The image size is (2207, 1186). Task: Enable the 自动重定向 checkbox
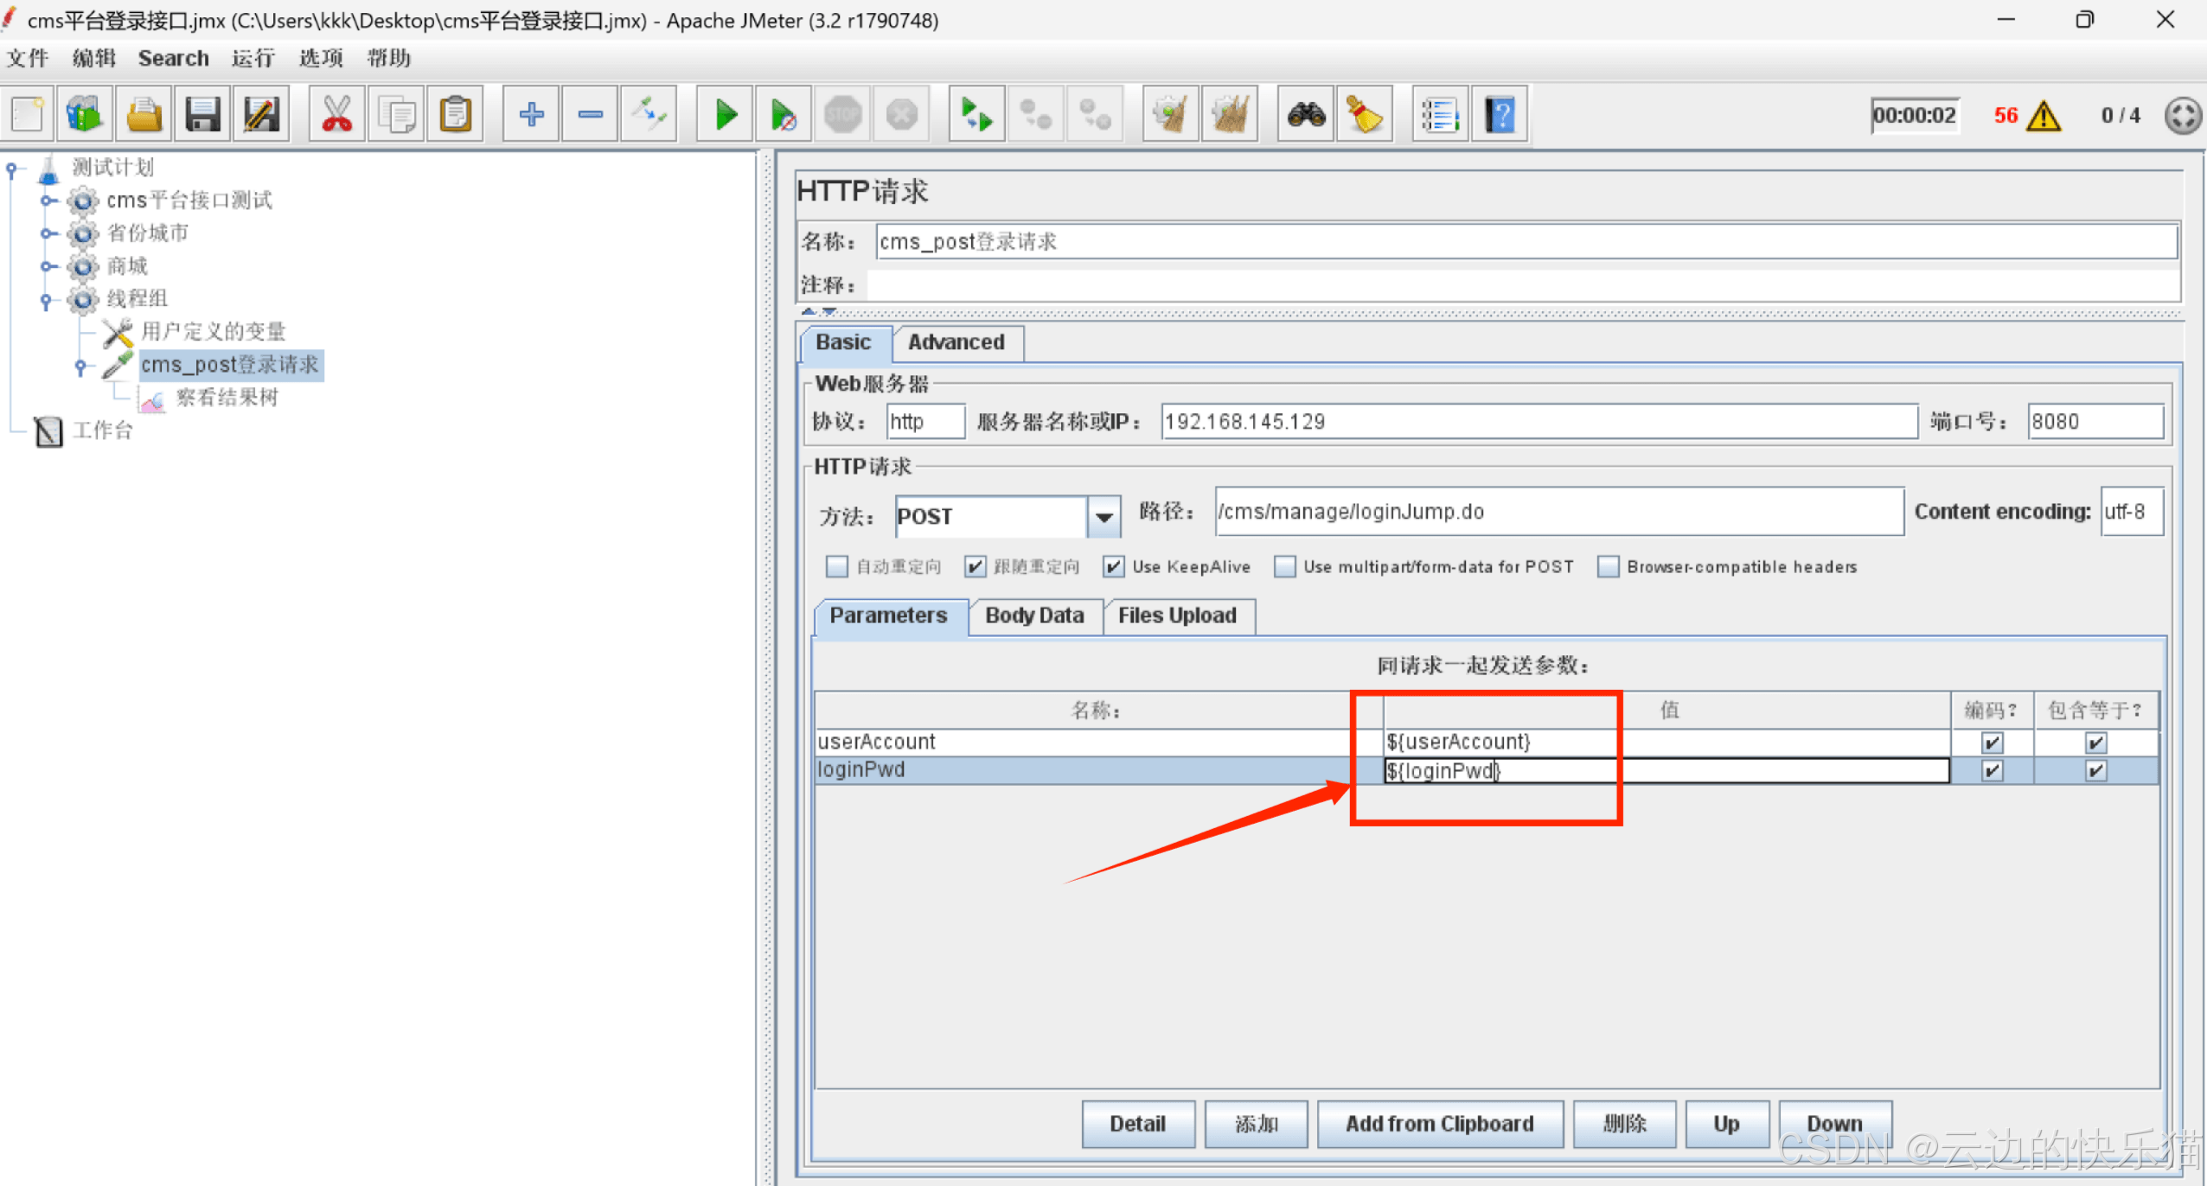pos(836,567)
